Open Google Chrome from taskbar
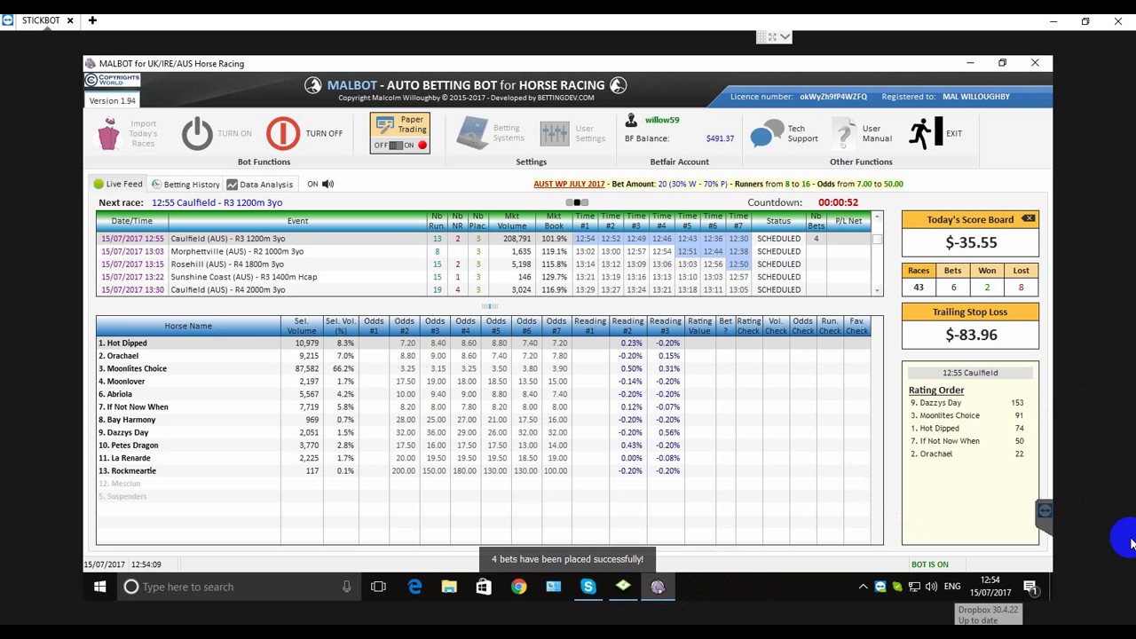The width and height of the screenshot is (1136, 639). pyautogui.click(x=518, y=587)
